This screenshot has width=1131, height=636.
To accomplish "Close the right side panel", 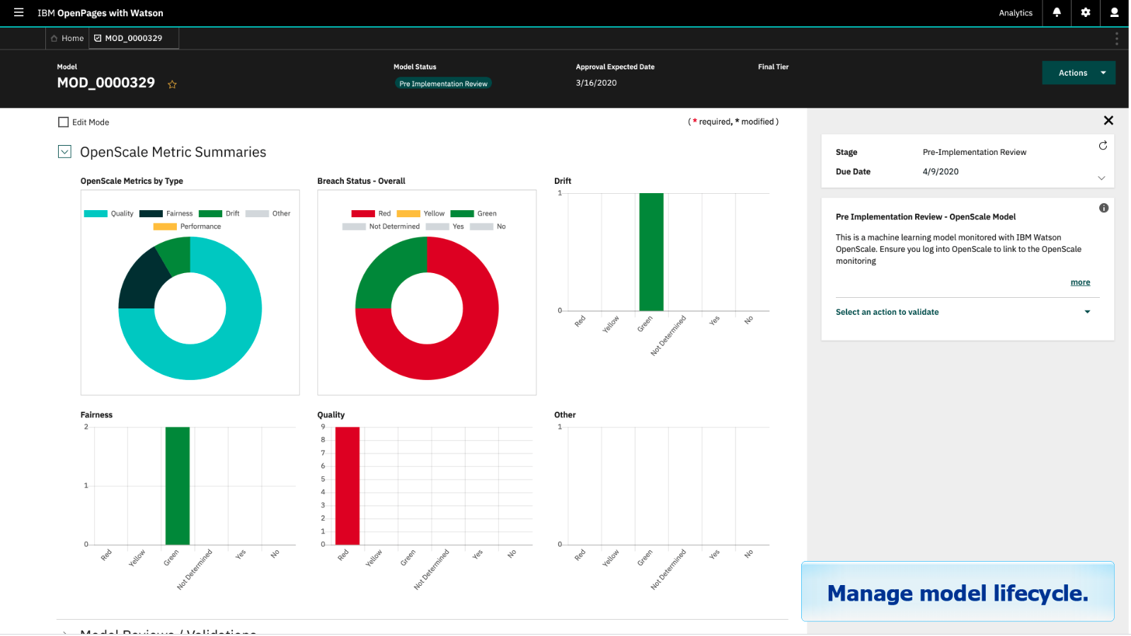I will [x=1108, y=120].
